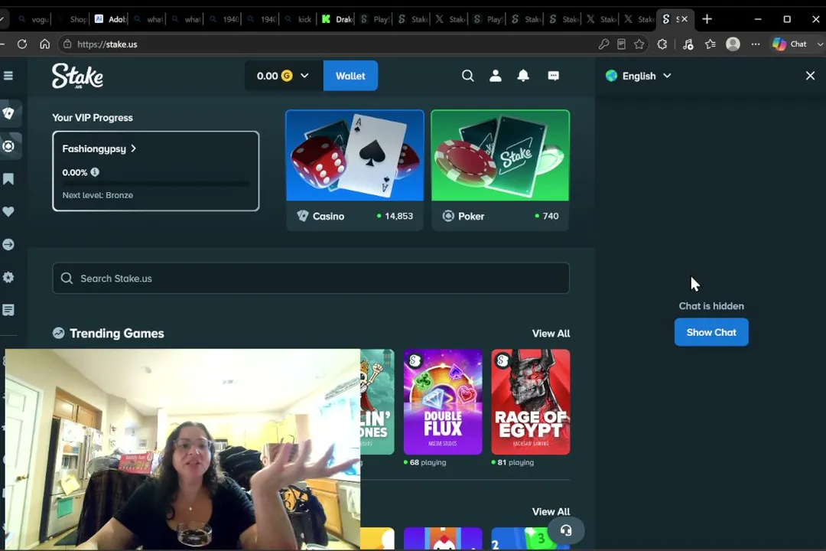Click the VIP progress bar
Image resolution: width=826 pixels, height=551 pixels.
[x=156, y=184]
